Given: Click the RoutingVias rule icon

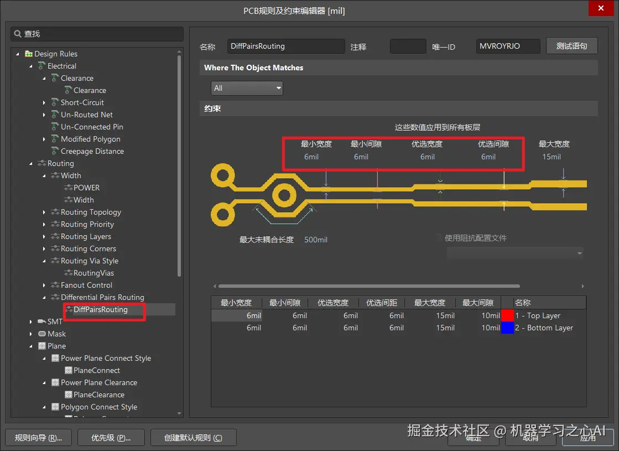Looking at the screenshot, I should (68, 273).
